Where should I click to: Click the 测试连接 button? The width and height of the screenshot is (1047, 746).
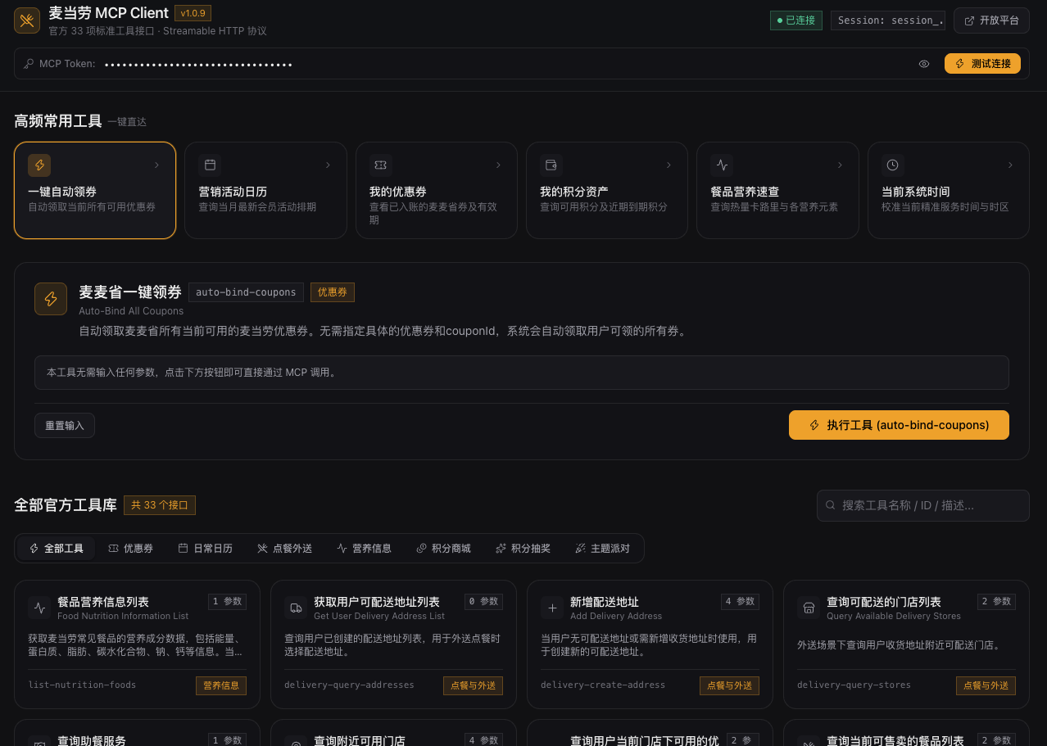[982, 64]
